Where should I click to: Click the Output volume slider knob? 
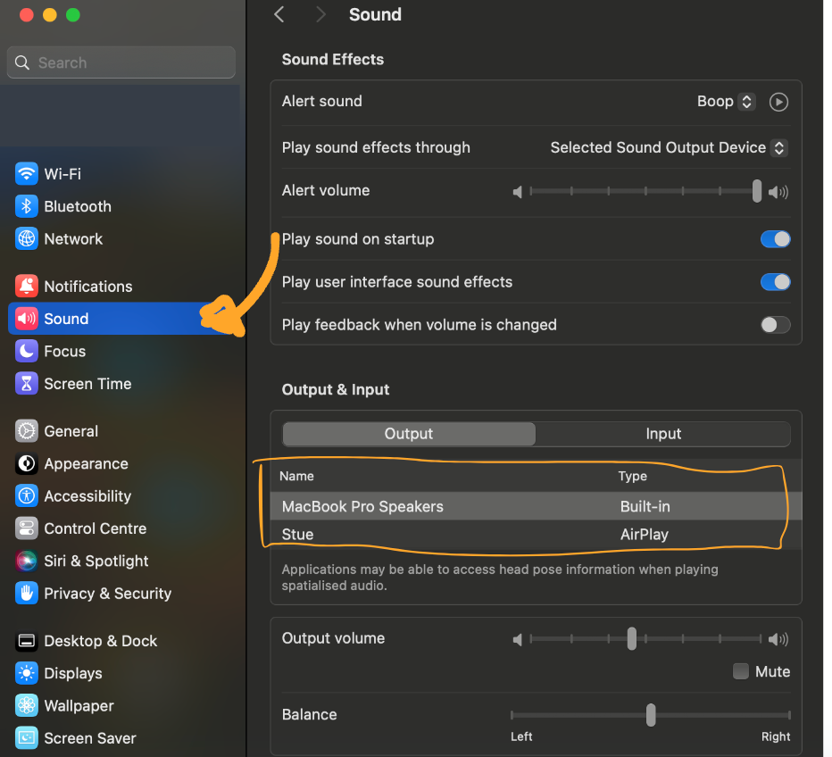632,638
